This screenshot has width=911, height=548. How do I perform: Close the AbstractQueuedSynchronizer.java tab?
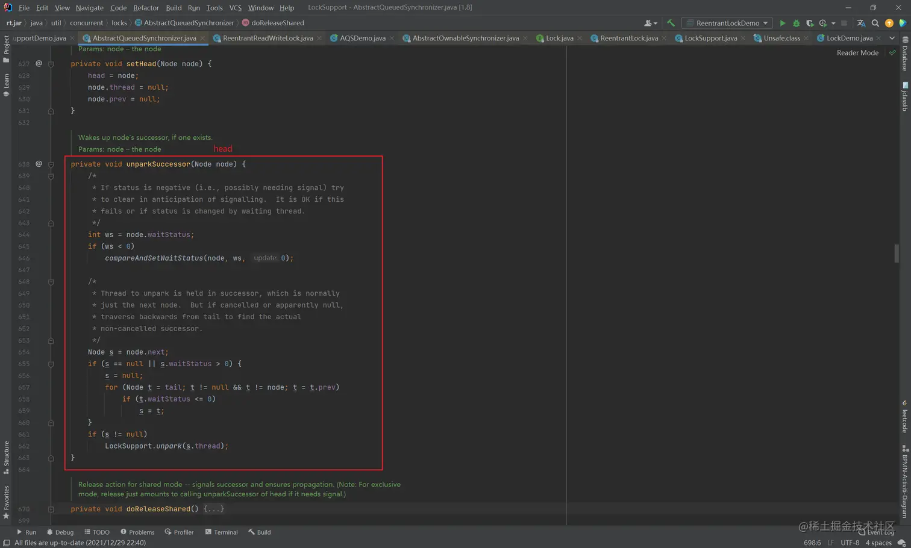[x=202, y=38]
